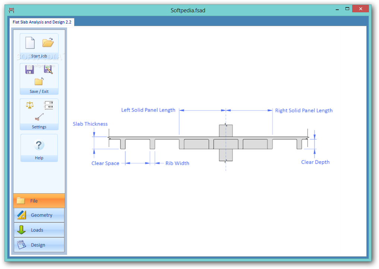Click the ruler triangle Geometry icon
Screen dimensions: 379x269
(x=22, y=215)
